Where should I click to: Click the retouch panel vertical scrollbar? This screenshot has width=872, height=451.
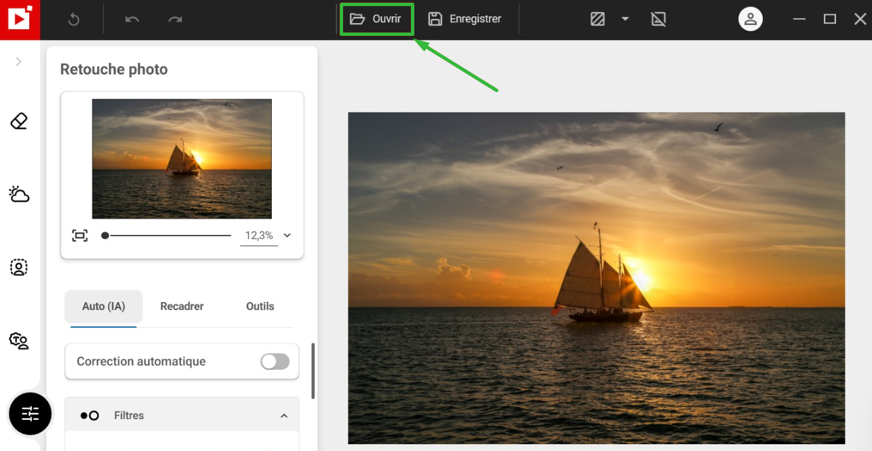[313, 371]
